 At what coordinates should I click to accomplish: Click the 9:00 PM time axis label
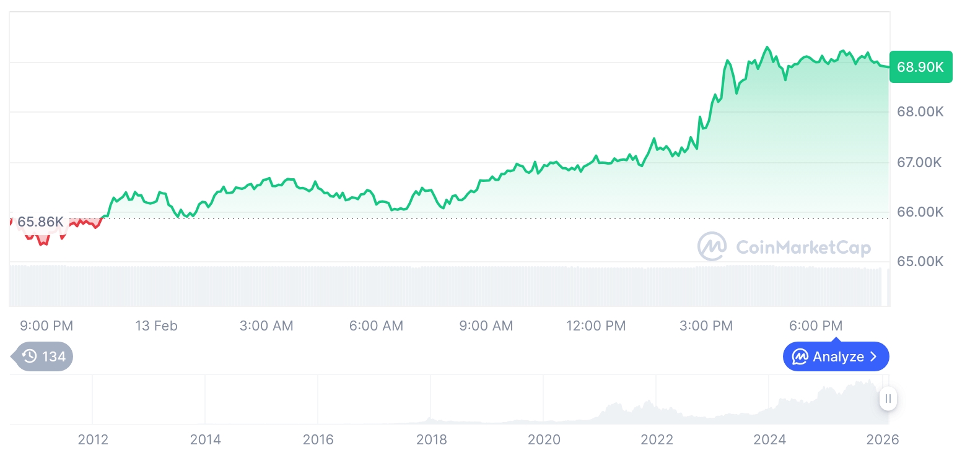46,326
